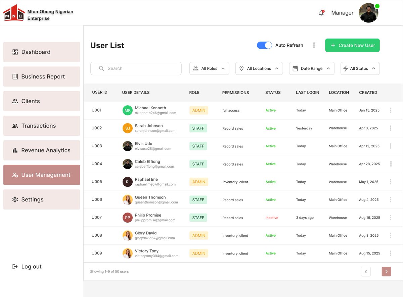Open Clients in the sidebar
403x297 pixels.
(x=42, y=101)
